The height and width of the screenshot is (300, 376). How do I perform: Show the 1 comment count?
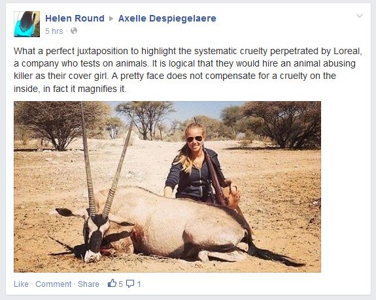(139, 284)
